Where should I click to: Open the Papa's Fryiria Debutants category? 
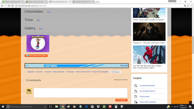tap(100, 72)
